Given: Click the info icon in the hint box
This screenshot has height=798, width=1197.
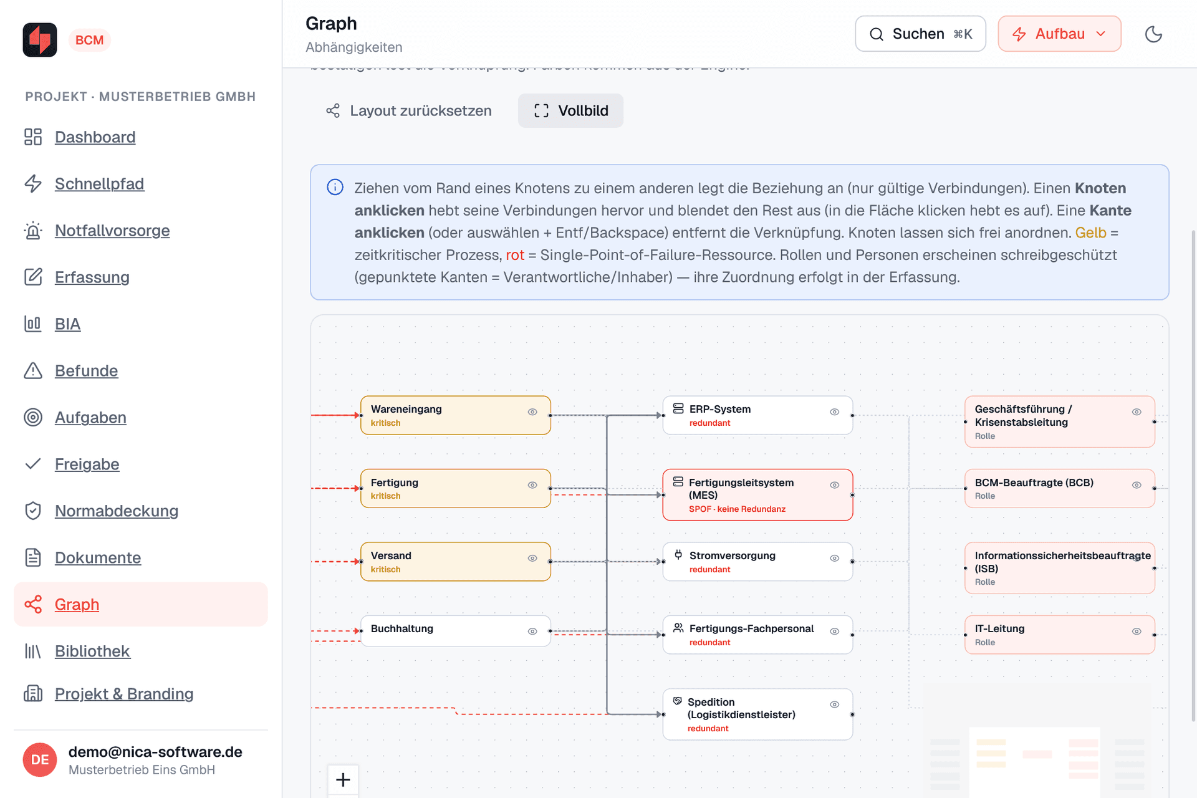Looking at the screenshot, I should point(335,187).
